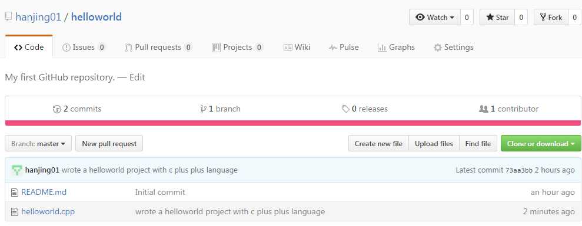Open the latest commit hash 73aa3bb
The height and width of the screenshot is (226, 582).
[x=519, y=170]
